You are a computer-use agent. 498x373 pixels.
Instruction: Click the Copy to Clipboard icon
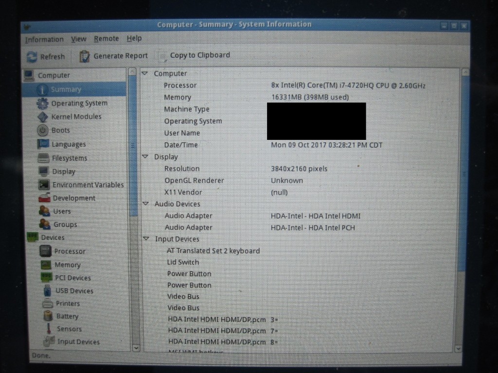162,56
